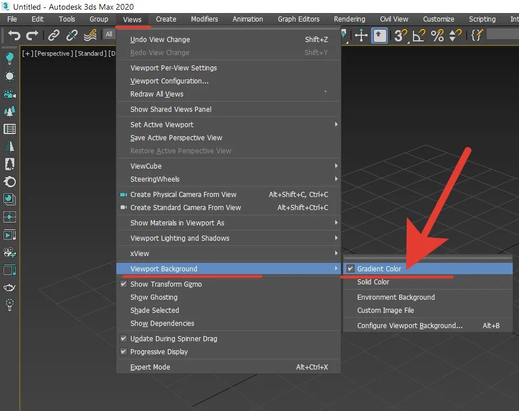Open the Graph Editors menu
Viewport: 519px width, 411px height.
tap(298, 19)
